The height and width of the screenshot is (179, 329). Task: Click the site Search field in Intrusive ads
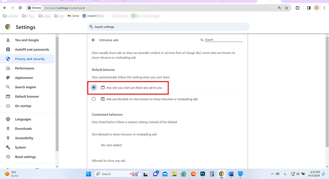point(223,40)
